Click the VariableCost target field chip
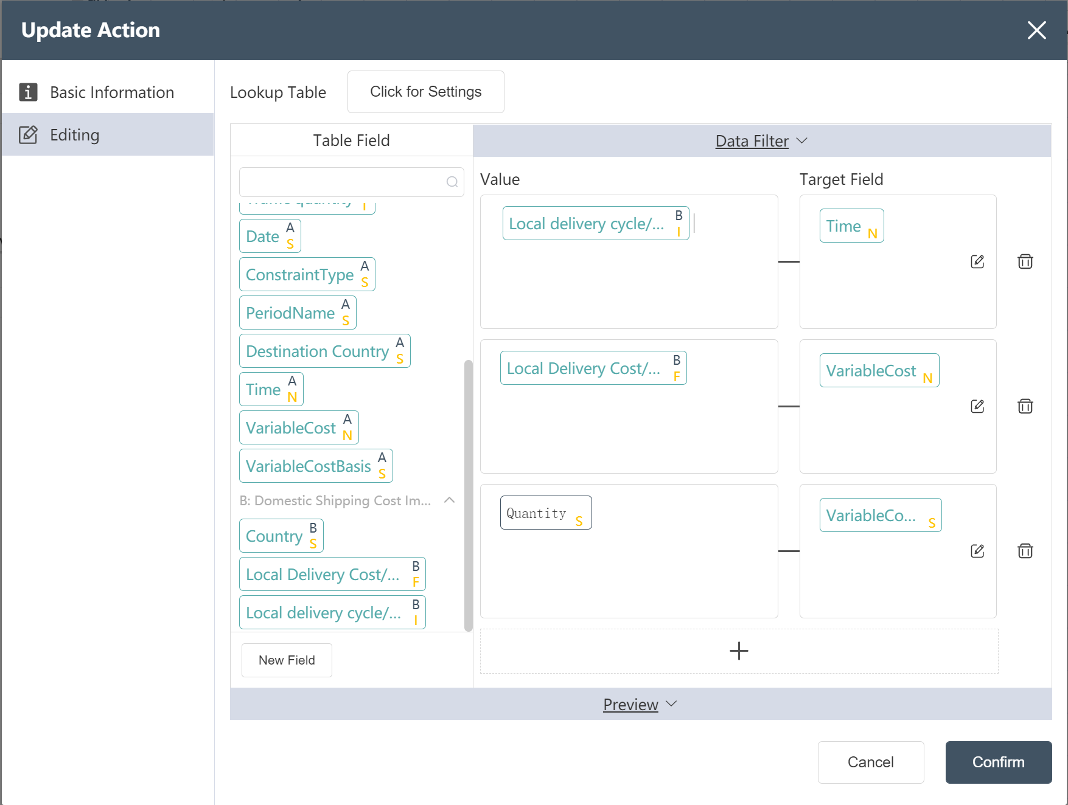The image size is (1068, 805). [879, 370]
